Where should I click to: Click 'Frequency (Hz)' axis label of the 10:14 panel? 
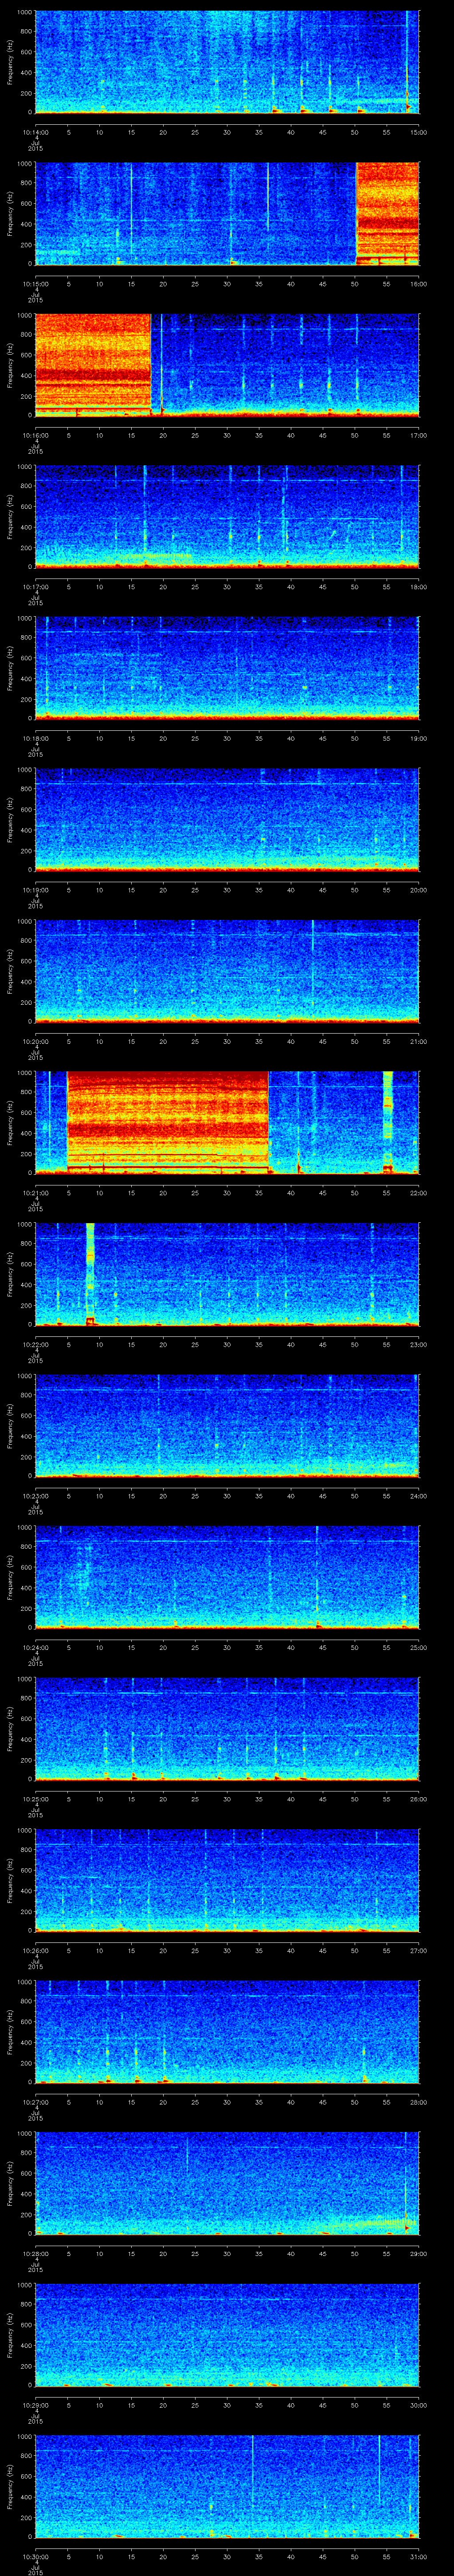[x=10, y=63]
